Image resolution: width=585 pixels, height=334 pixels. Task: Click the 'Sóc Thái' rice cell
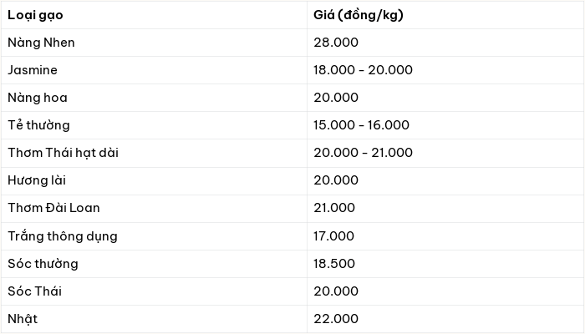[x=154, y=291]
